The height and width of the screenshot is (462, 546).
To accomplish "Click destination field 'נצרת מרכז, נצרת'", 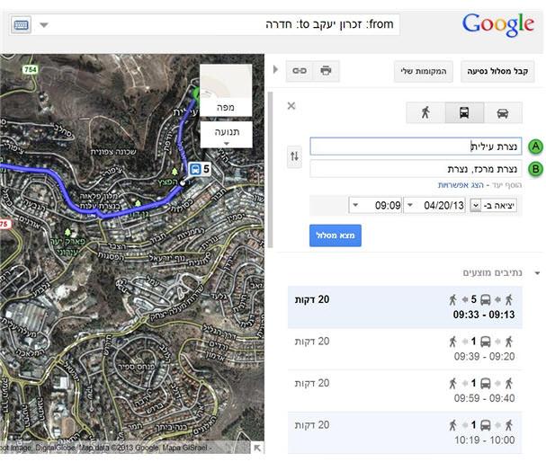I will [x=416, y=169].
